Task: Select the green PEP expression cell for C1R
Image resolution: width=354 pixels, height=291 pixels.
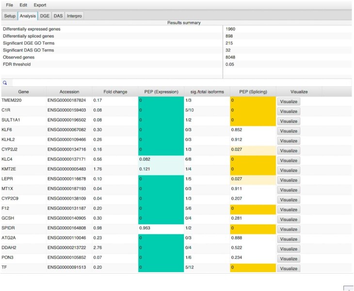Action: pyautogui.click(x=161, y=111)
